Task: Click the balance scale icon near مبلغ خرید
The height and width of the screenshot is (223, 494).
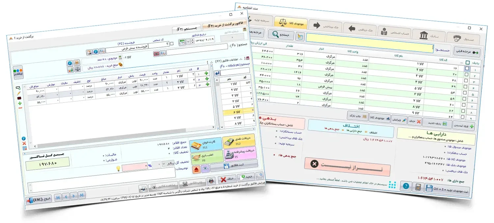Action: (x=78, y=69)
